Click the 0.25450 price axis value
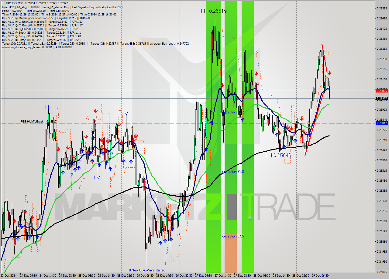 pyautogui.click(x=382, y=180)
